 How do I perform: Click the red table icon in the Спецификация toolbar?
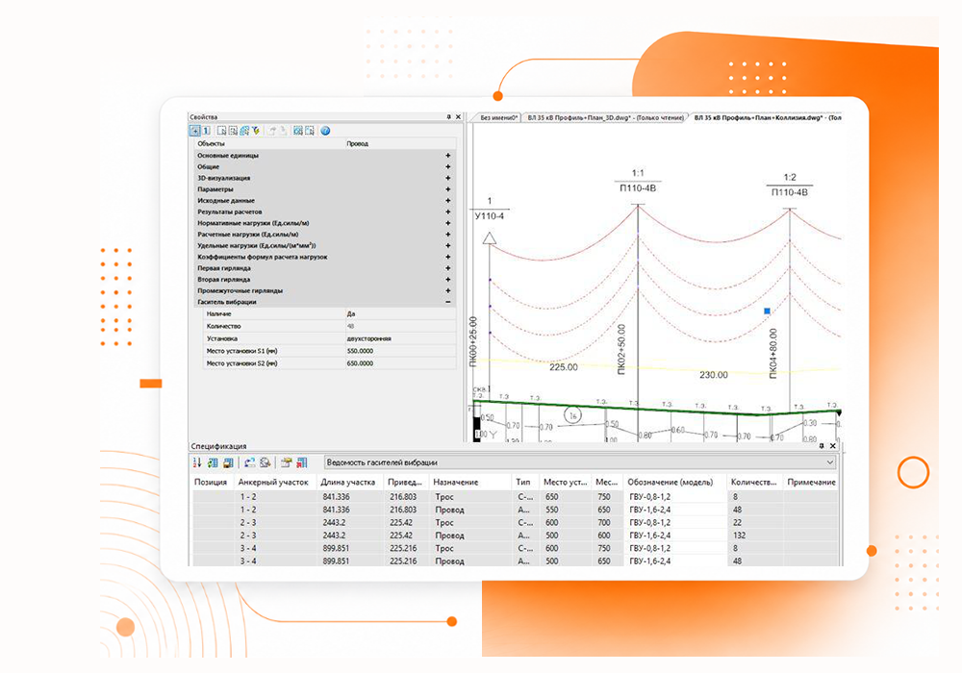[x=302, y=462]
